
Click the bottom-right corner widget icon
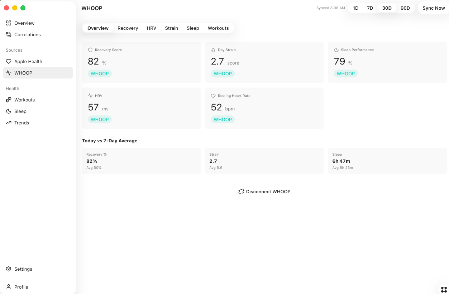coord(444,289)
